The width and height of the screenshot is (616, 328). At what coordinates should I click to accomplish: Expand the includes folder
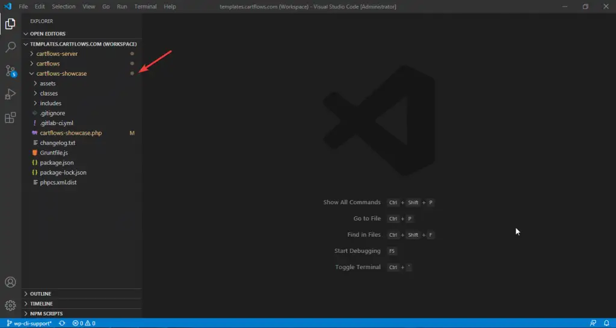[x=82, y=103]
